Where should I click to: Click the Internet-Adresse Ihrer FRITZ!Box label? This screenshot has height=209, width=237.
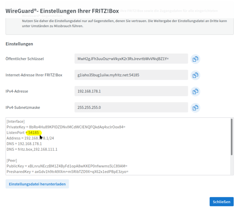pyautogui.click(x=34, y=75)
